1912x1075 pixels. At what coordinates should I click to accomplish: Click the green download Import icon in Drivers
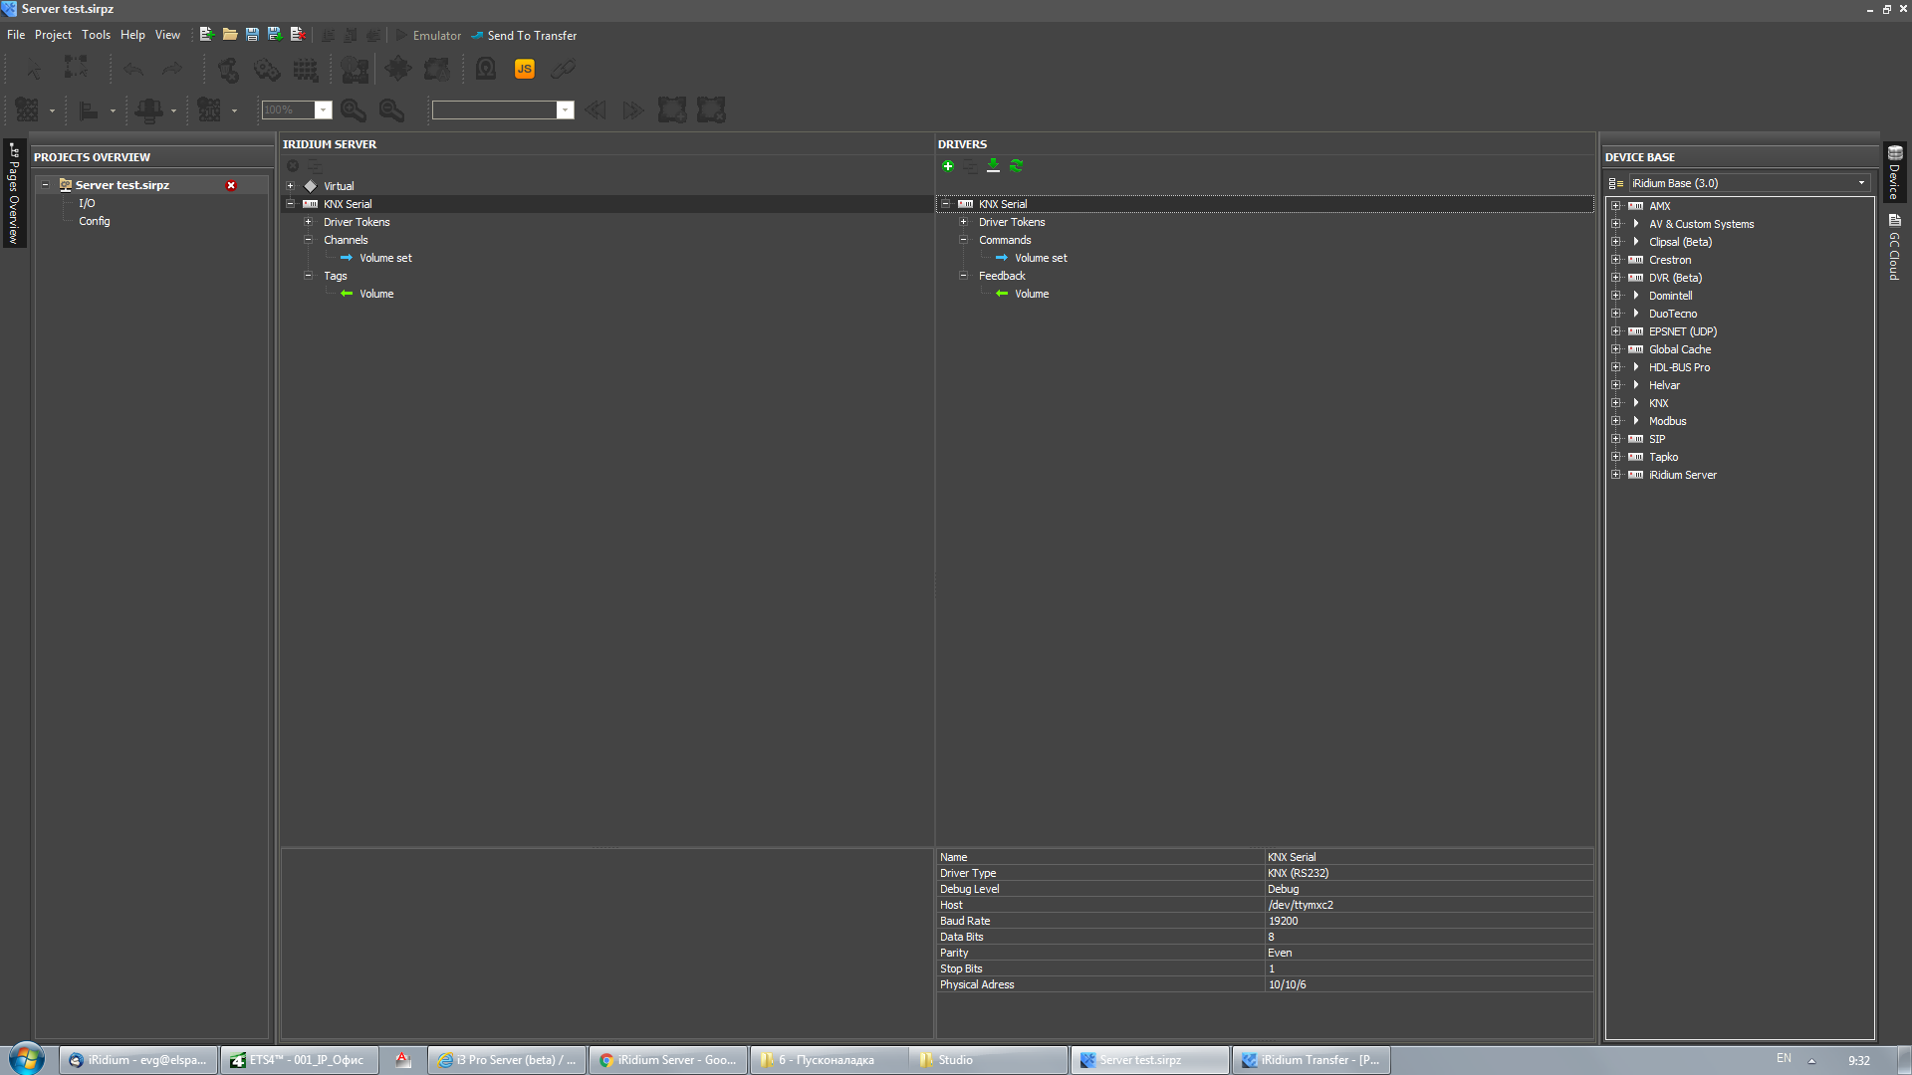pyautogui.click(x=993, y=166)
